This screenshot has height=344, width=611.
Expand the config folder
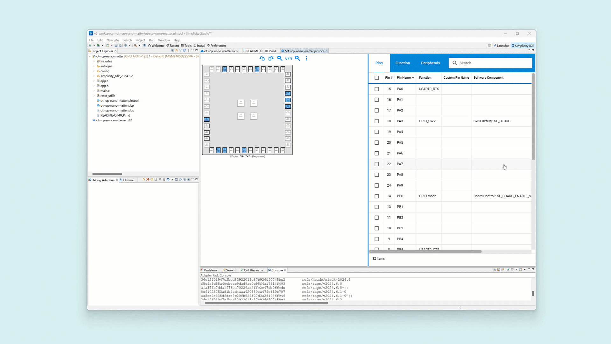pyautogui.click(x=94, y=71)
